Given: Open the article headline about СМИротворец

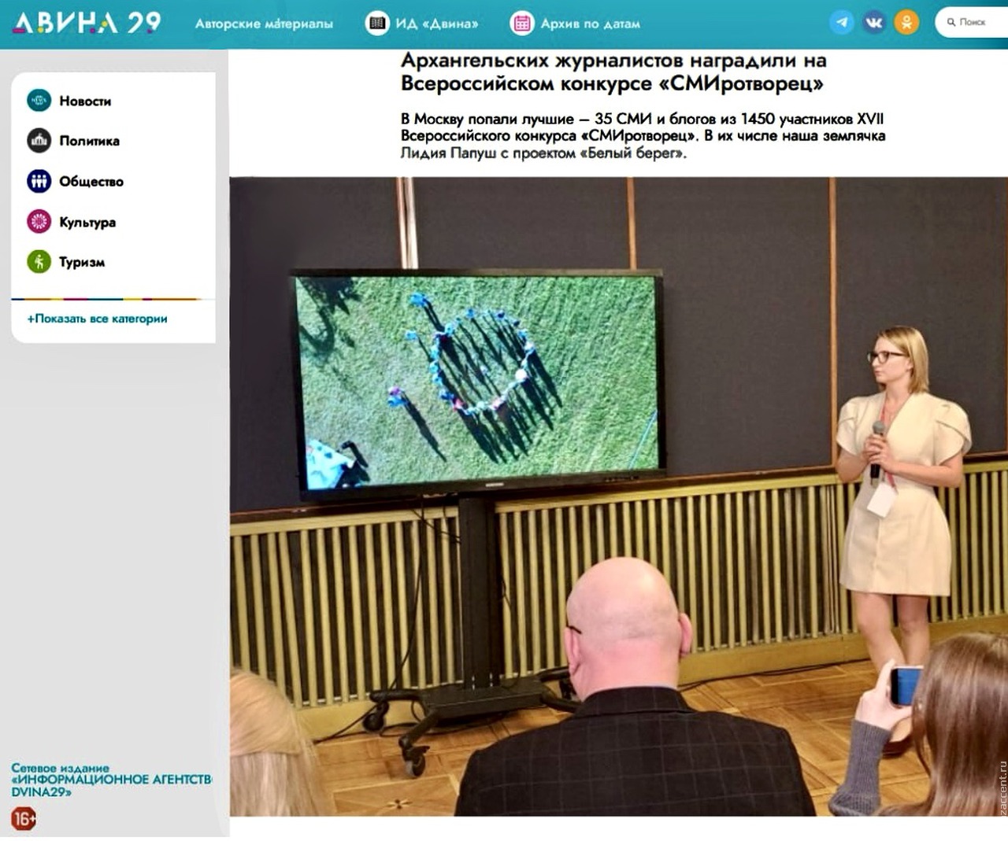Looking at the screenshot, I should [x=613, y=72].
